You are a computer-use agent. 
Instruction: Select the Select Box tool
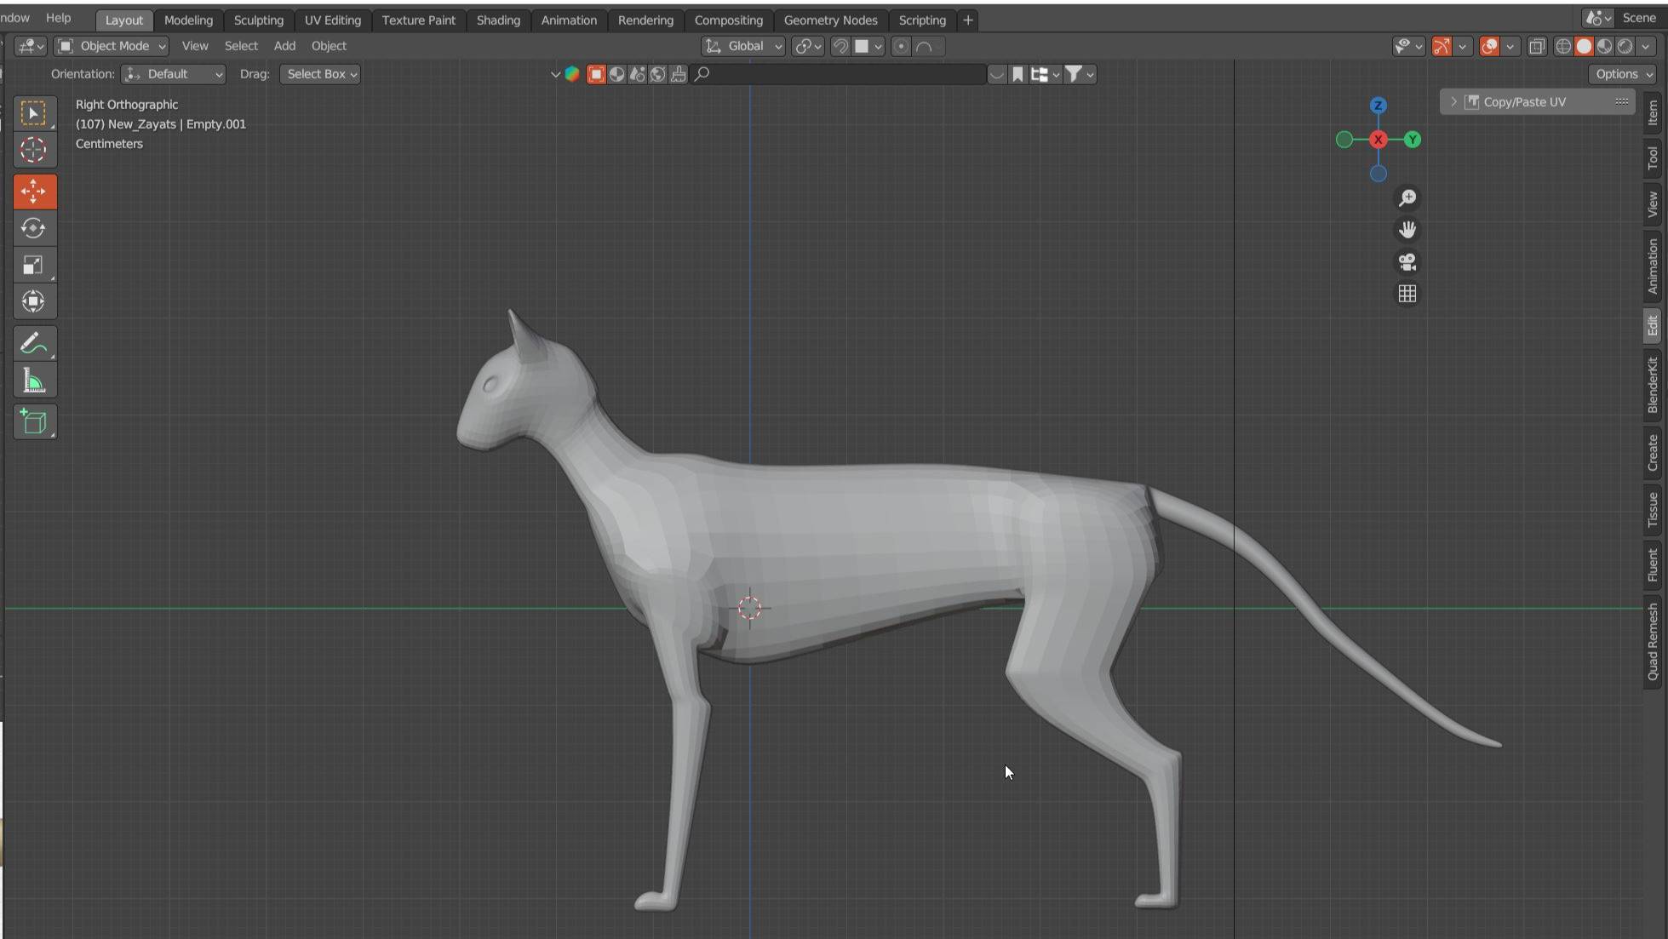point(34,113)
